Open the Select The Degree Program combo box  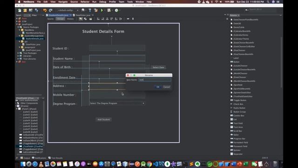pyautogui.click(x=117, y=103)
